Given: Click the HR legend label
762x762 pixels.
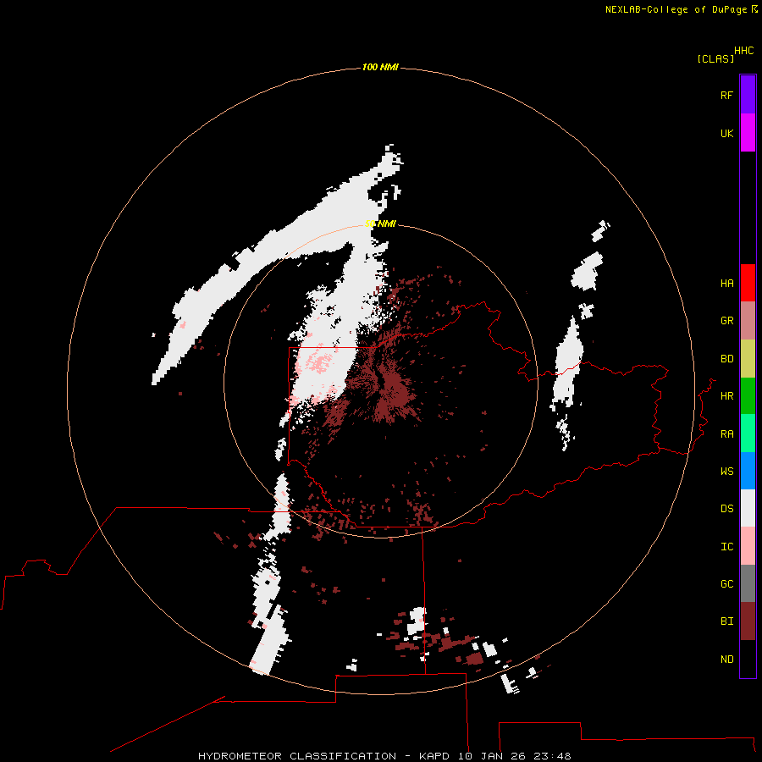Looking at the screenshot, I should pos(726,396).
